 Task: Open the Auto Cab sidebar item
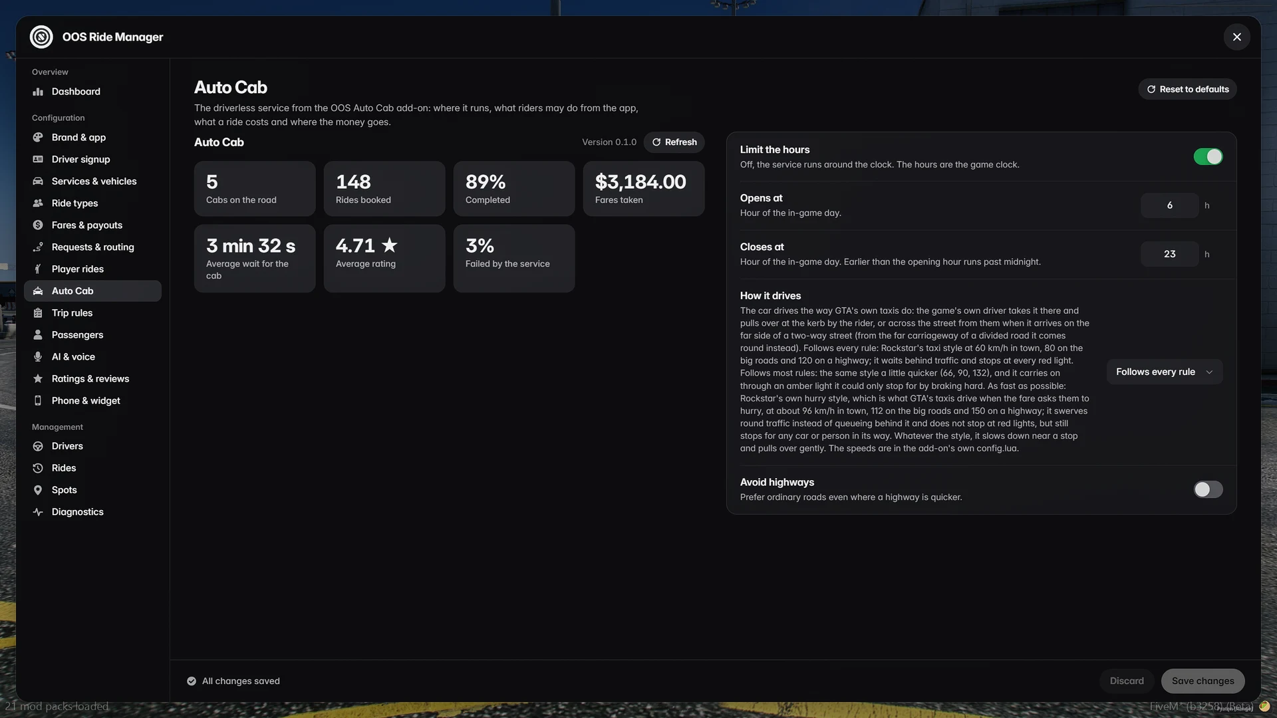(92, 291)
